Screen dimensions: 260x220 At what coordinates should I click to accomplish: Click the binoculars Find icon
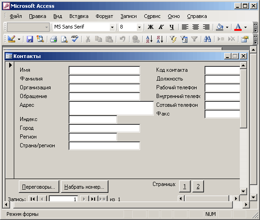[207, 39]
